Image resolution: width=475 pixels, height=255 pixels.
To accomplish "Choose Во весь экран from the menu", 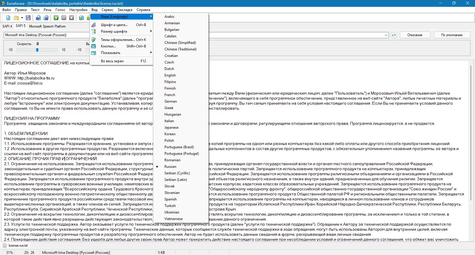I will pyautogui.click(x=122, y=61).
